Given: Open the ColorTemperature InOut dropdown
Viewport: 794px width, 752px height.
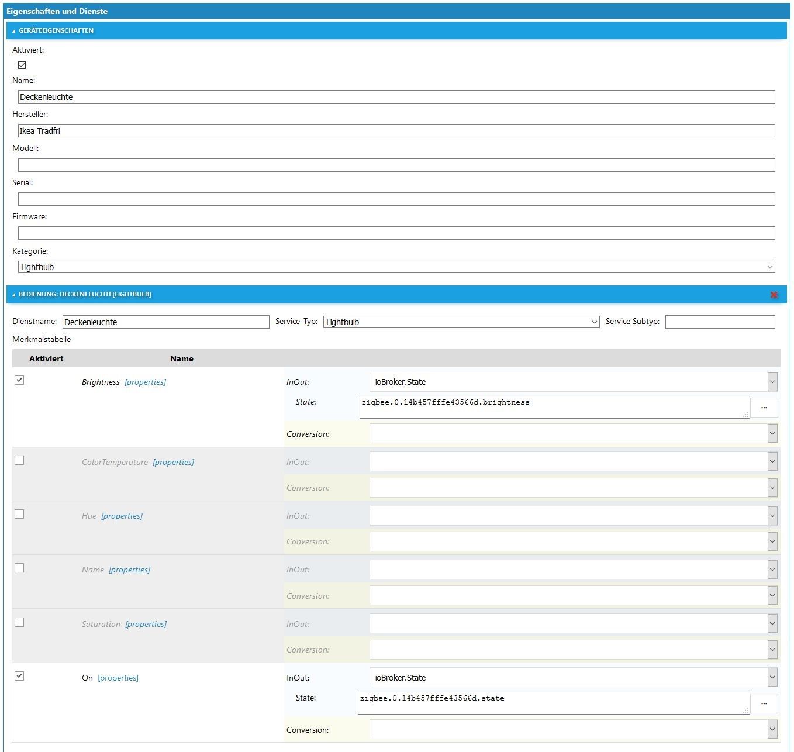Looking at the screenshot, I should [574, 461].
